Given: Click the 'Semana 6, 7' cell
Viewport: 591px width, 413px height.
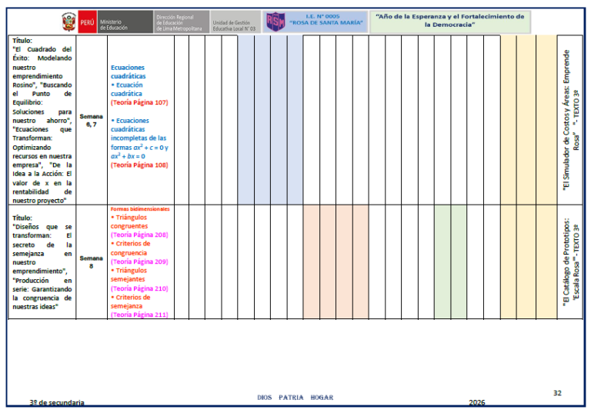Looking at the screenshot, I should coord(92,120).
